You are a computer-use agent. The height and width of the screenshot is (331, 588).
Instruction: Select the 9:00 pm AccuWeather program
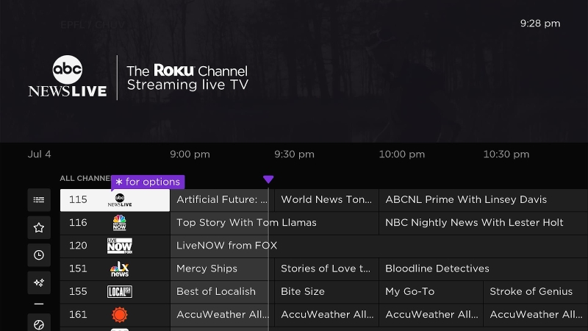222,315
